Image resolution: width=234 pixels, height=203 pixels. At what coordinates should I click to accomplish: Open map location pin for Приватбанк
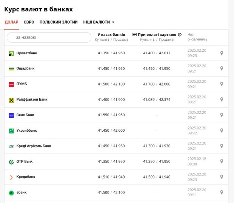coord(222,53)
